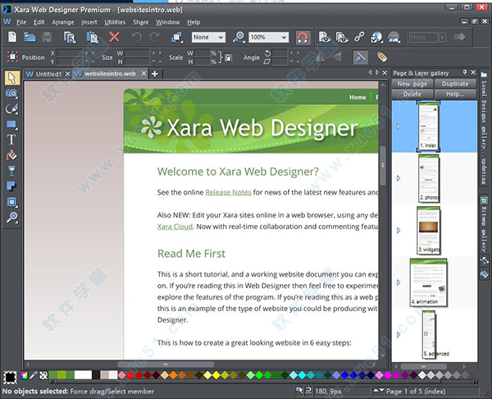Click the X position input field
This screenshot has width=492, height=399.
point(70,53)
